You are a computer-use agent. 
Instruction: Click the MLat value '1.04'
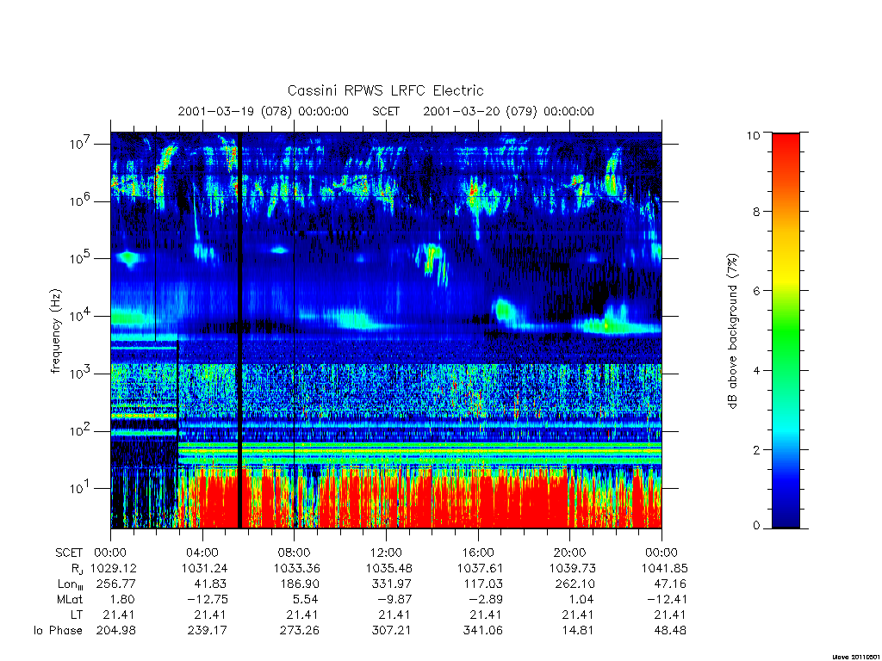click(581, 600)
